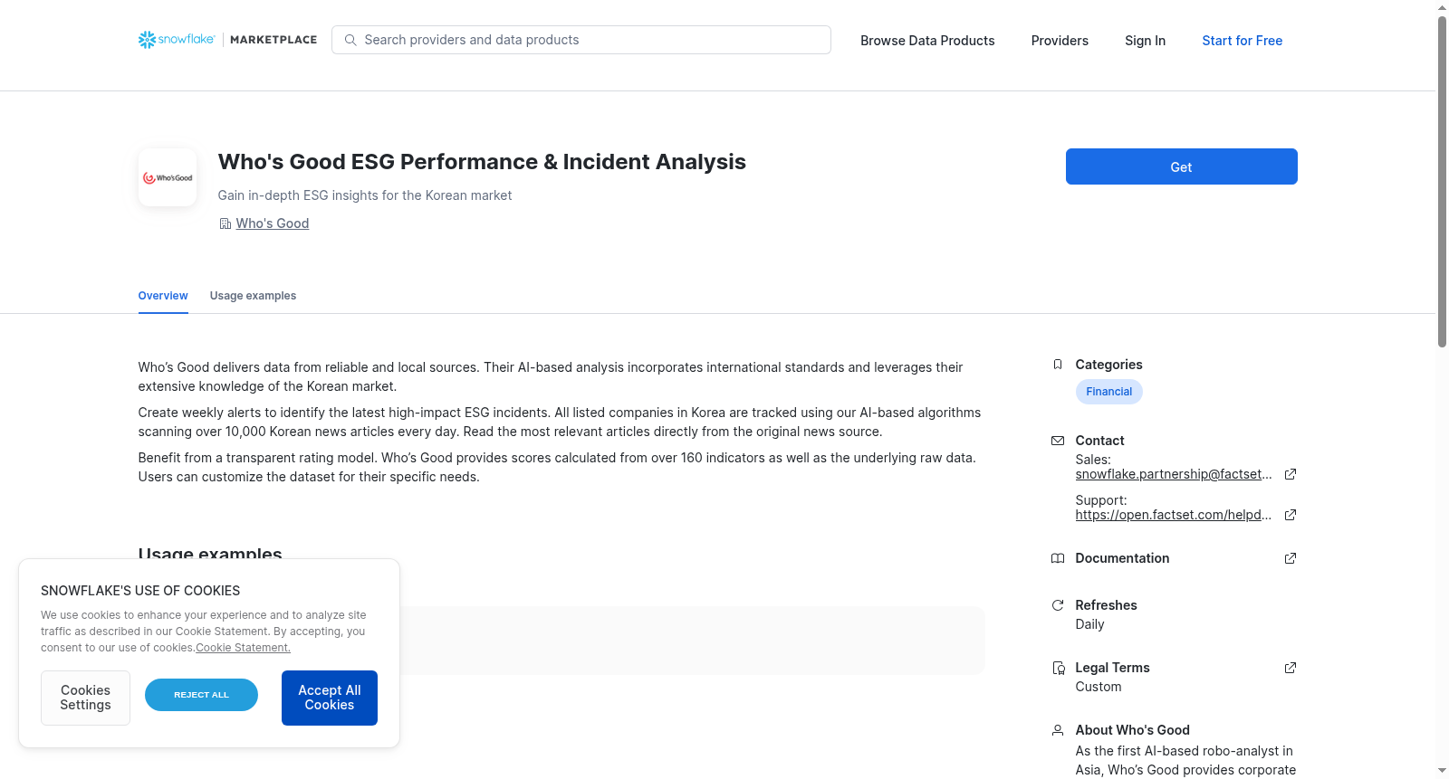Open the Cookie Statement link
The height and width of the screenshot is (779, 1449).
[243, 648]
